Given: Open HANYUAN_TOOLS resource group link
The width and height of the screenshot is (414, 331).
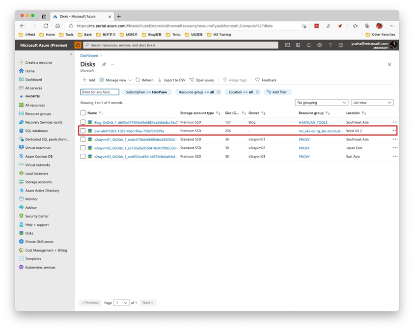Looking at the screenshot, I should coord(313,122).
